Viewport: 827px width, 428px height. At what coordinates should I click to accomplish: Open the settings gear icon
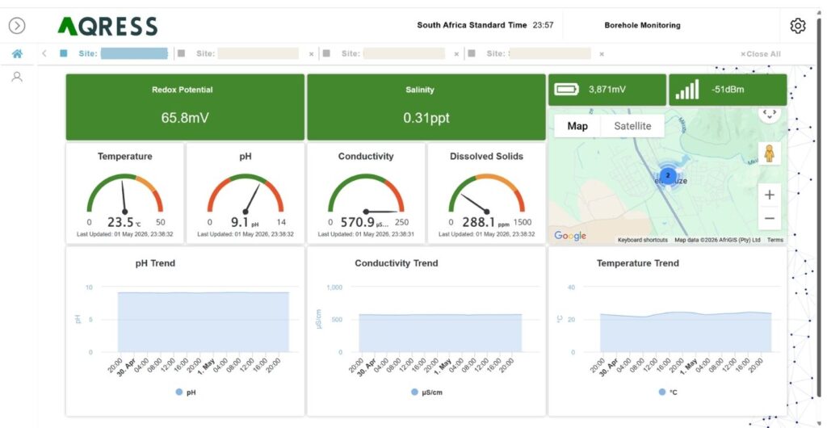(x=797, y=25)
